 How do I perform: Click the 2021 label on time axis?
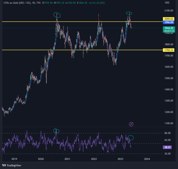click(x=67, y=159)
